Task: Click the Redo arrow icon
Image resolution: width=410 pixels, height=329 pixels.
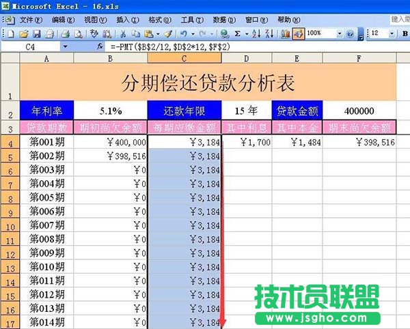Action: [202, 33]
